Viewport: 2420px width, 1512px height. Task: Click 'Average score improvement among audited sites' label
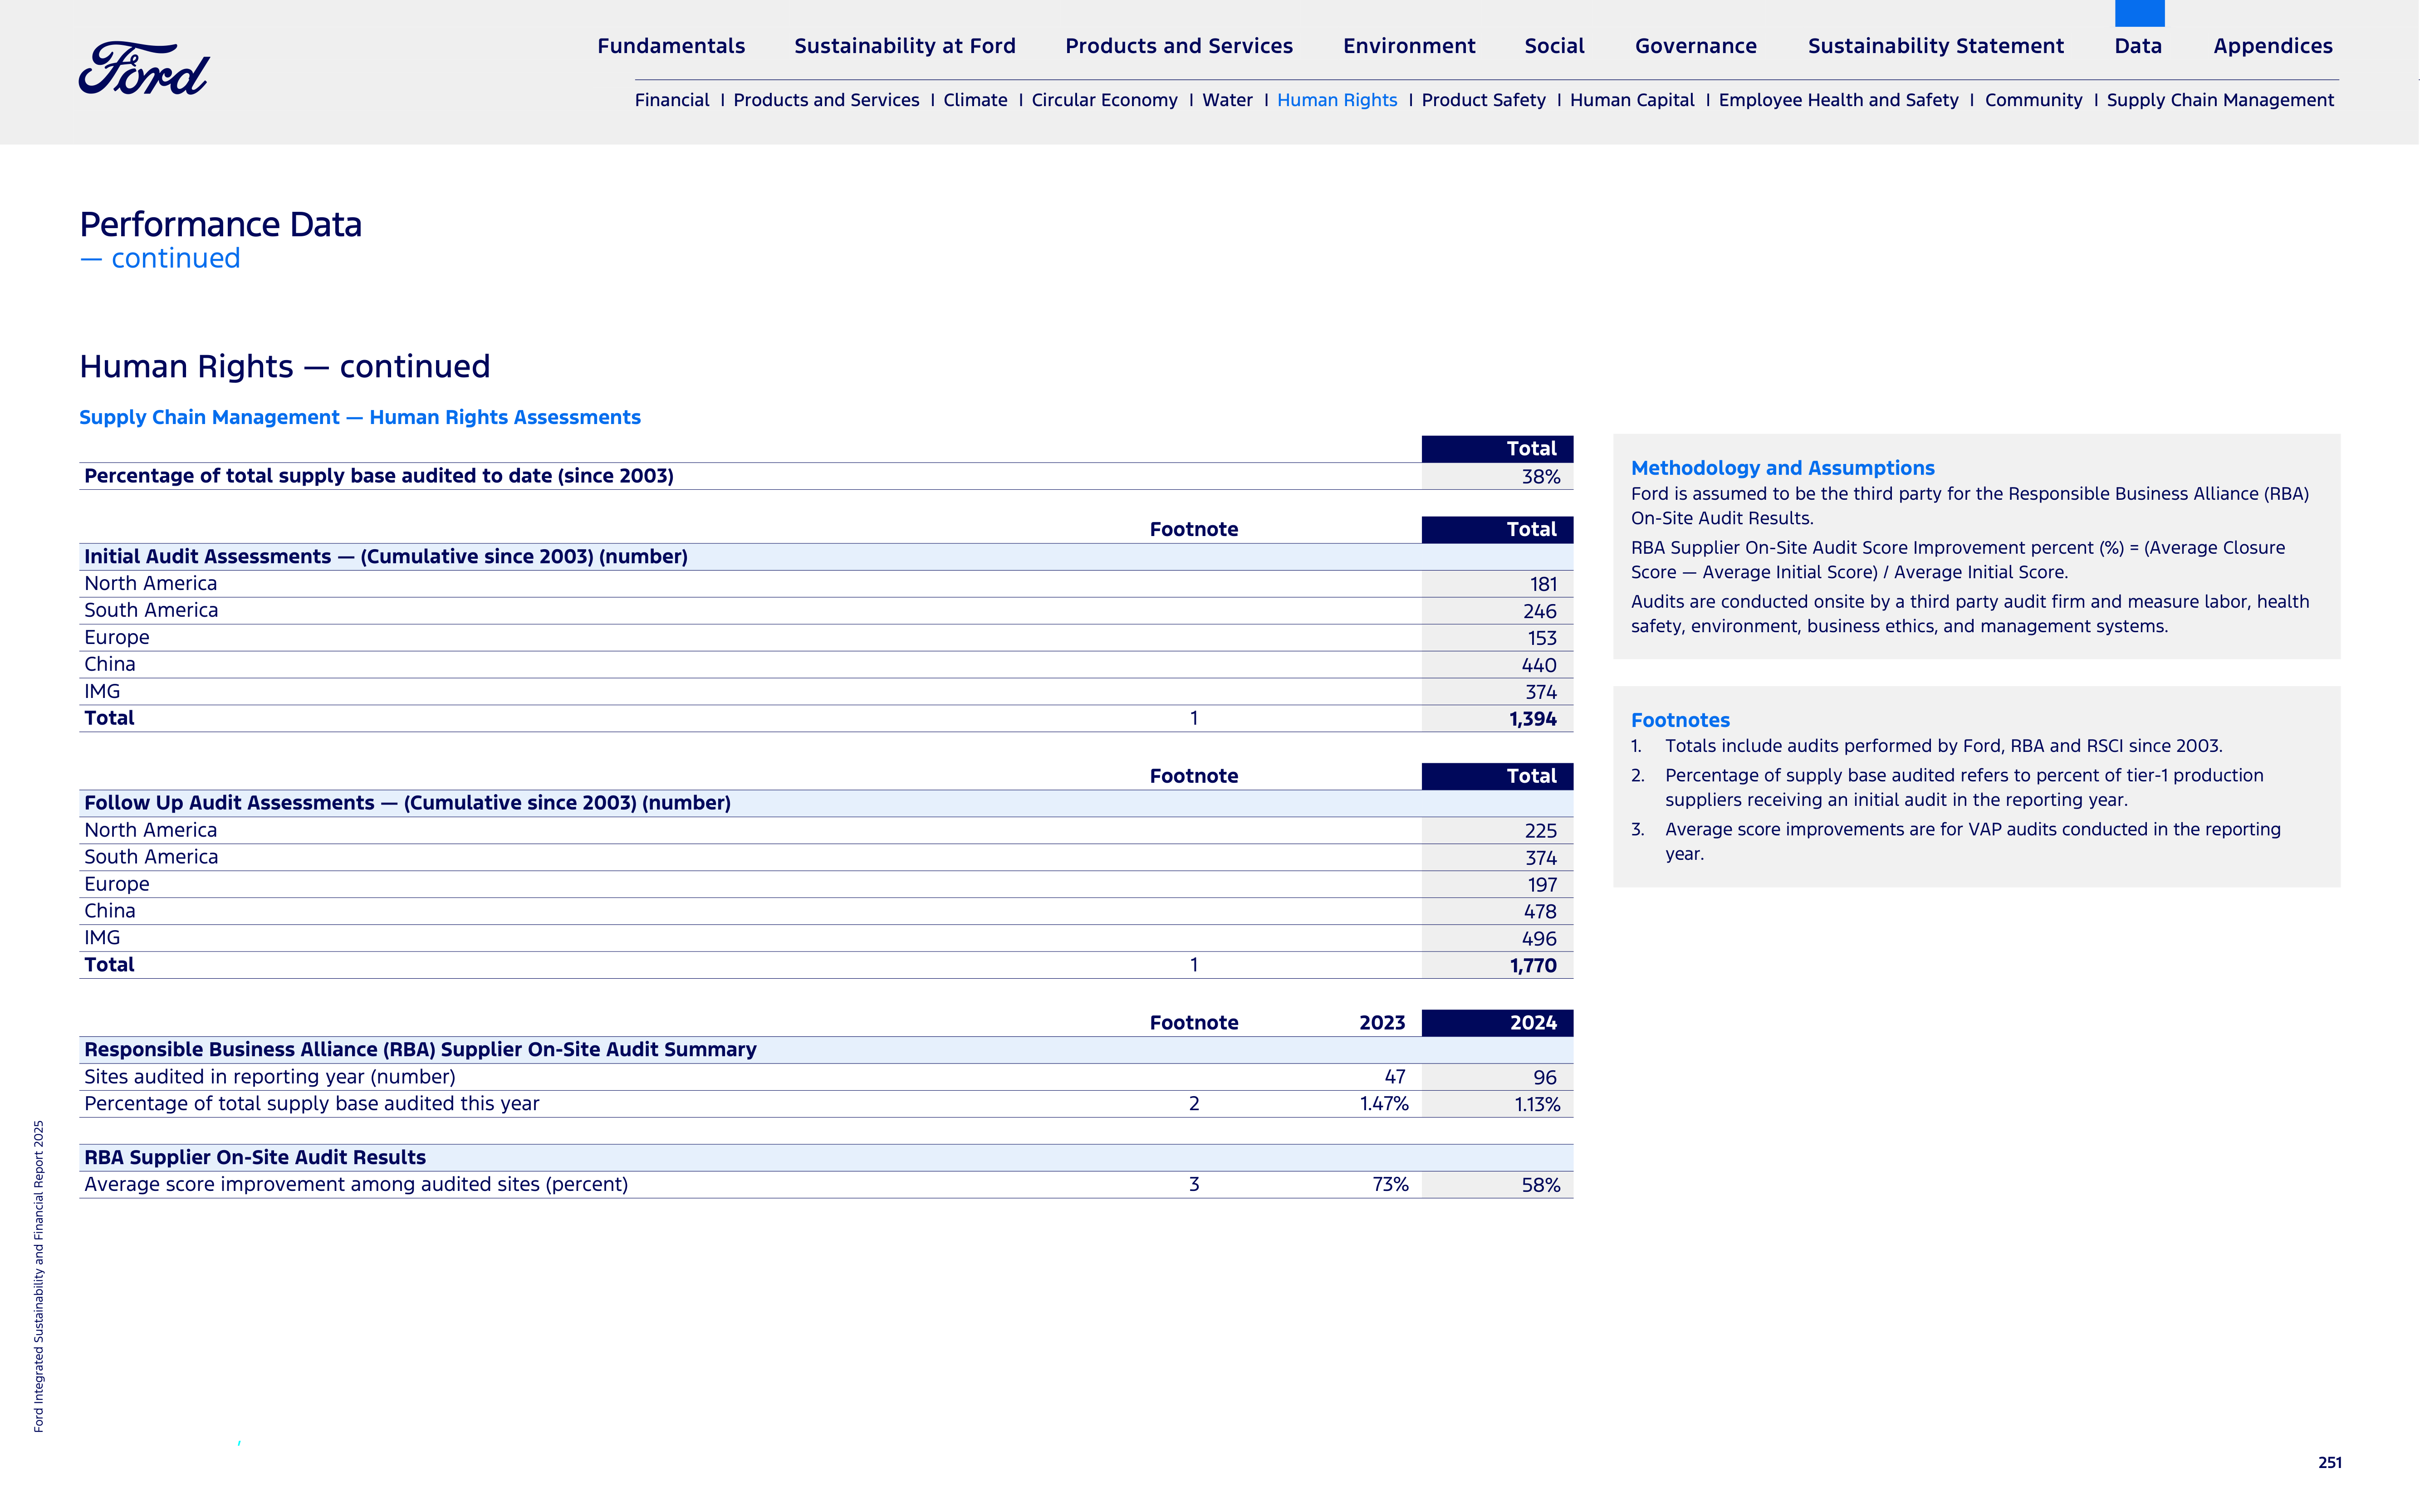[x=356, y=1185]
